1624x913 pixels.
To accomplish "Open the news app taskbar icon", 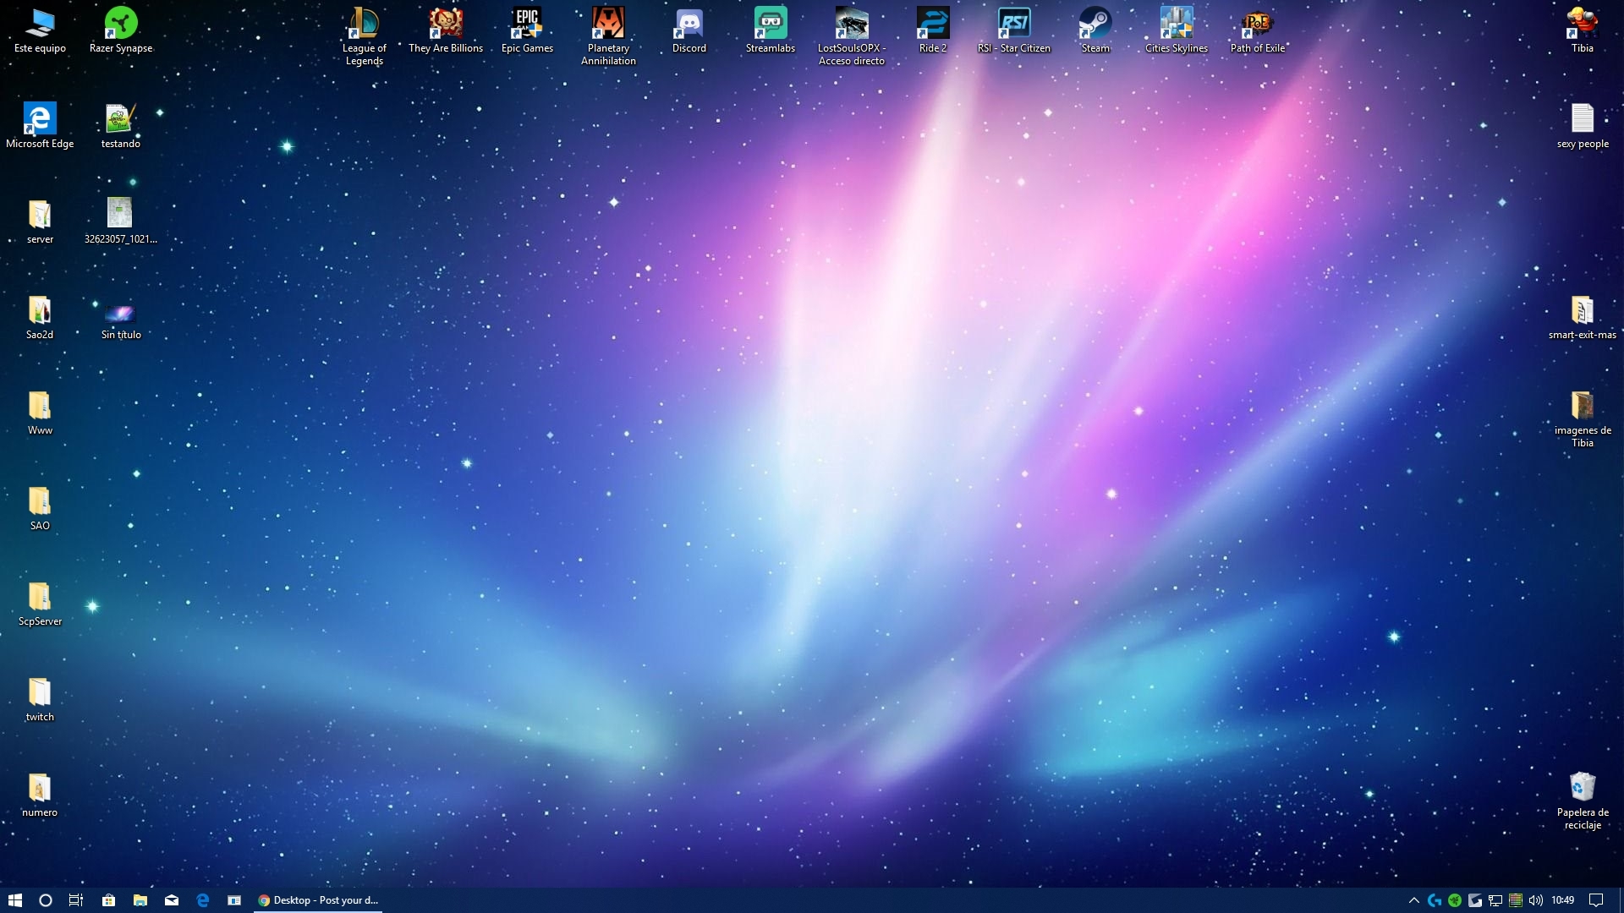I will [x=234, y=900].
